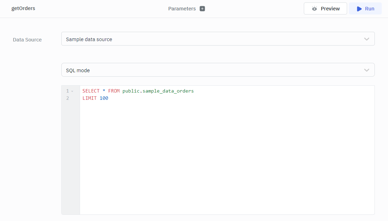Place cursor on the FROM keyword
The width and height of the screenshot is (388, 221).
pyautogui.click(x=114, y=91)
